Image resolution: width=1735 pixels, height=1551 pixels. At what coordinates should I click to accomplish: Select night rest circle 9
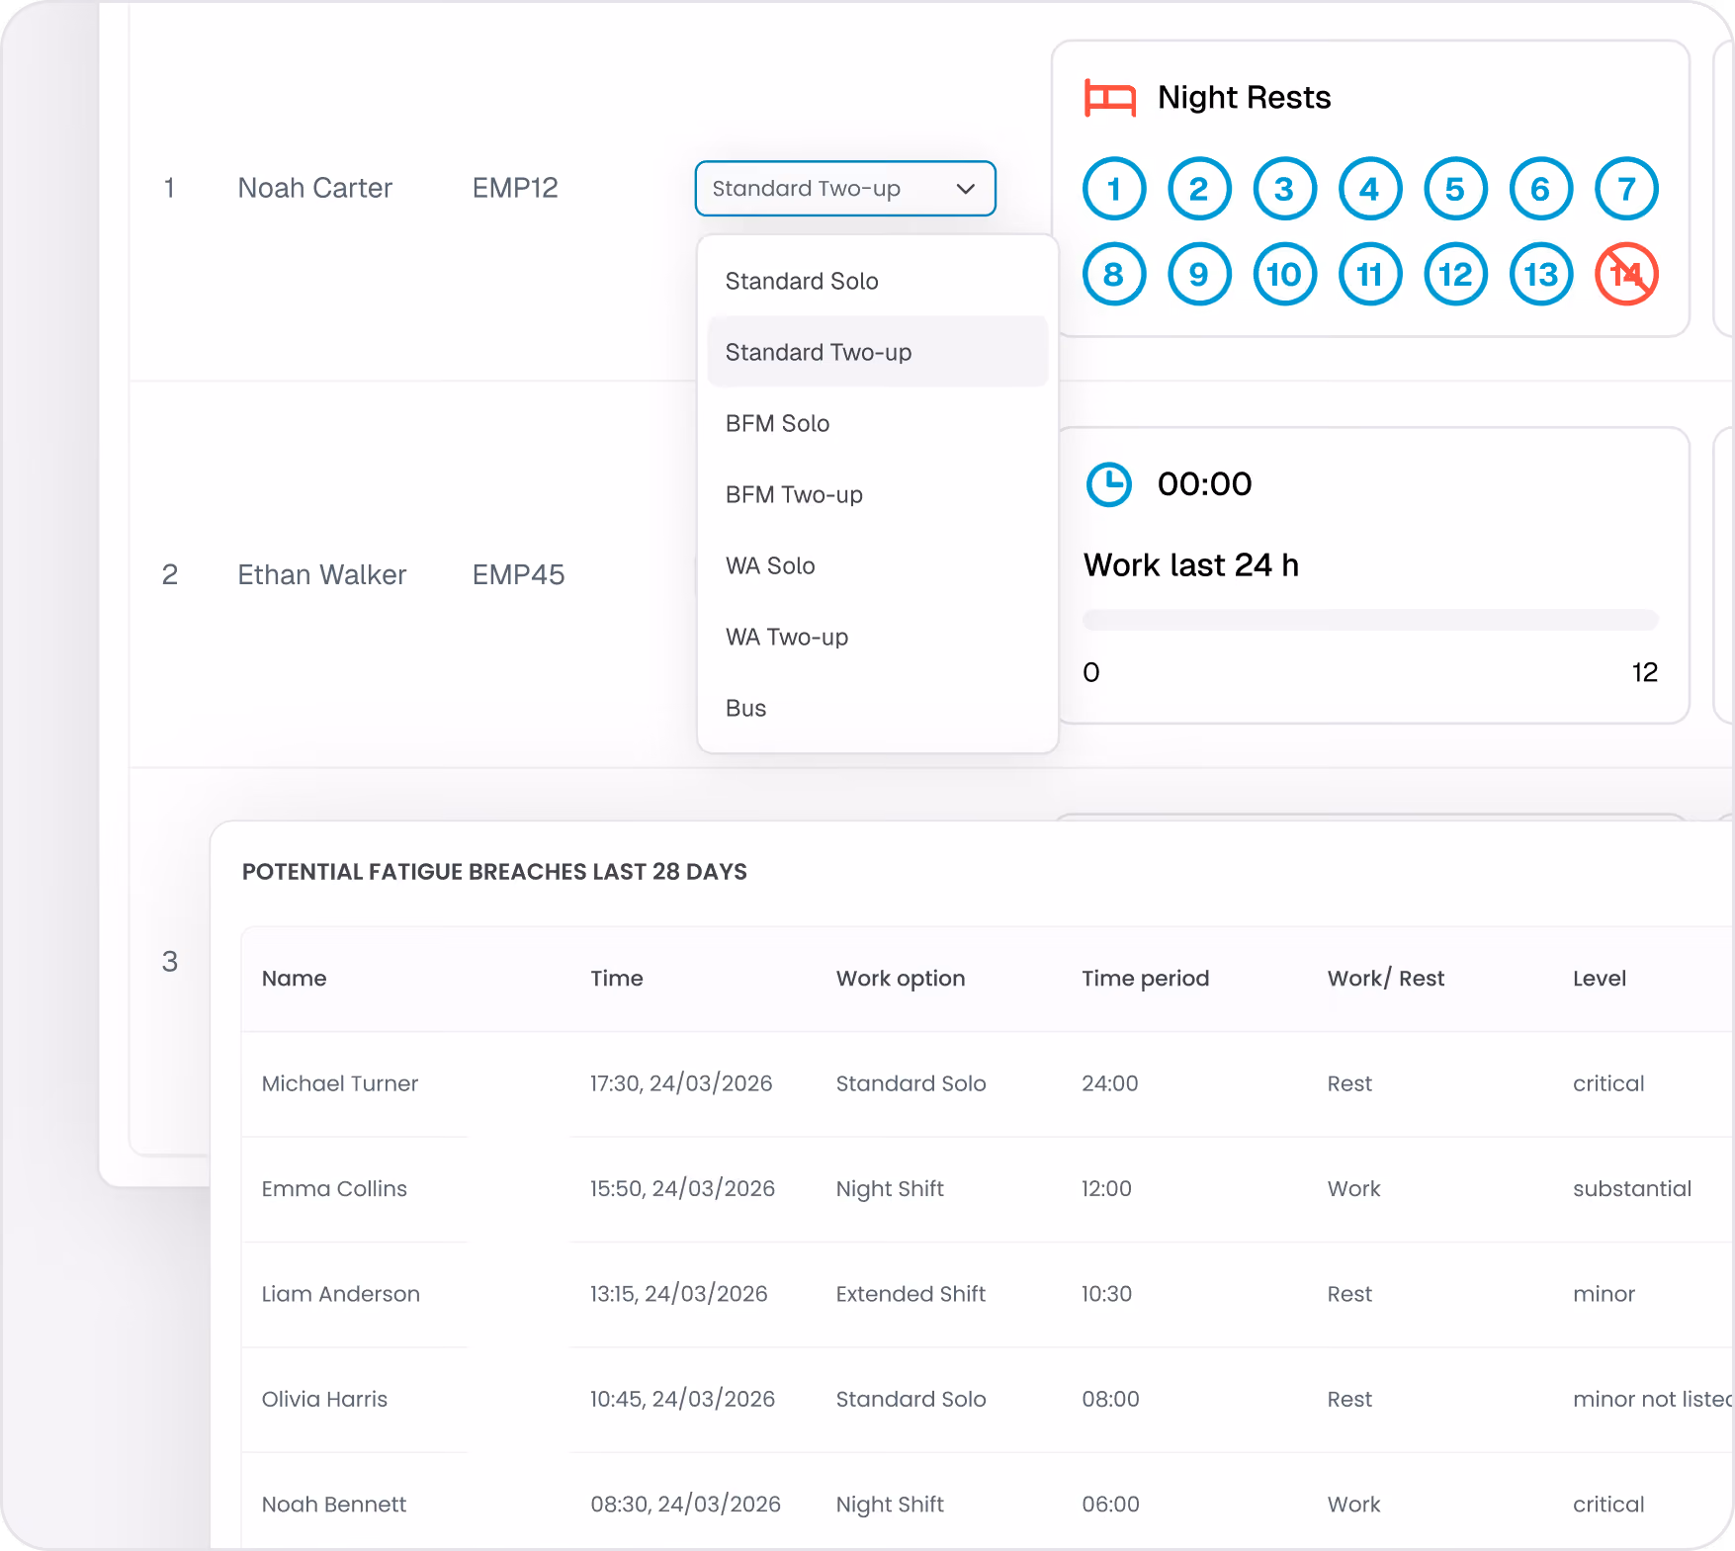[x=1199, y=274]
